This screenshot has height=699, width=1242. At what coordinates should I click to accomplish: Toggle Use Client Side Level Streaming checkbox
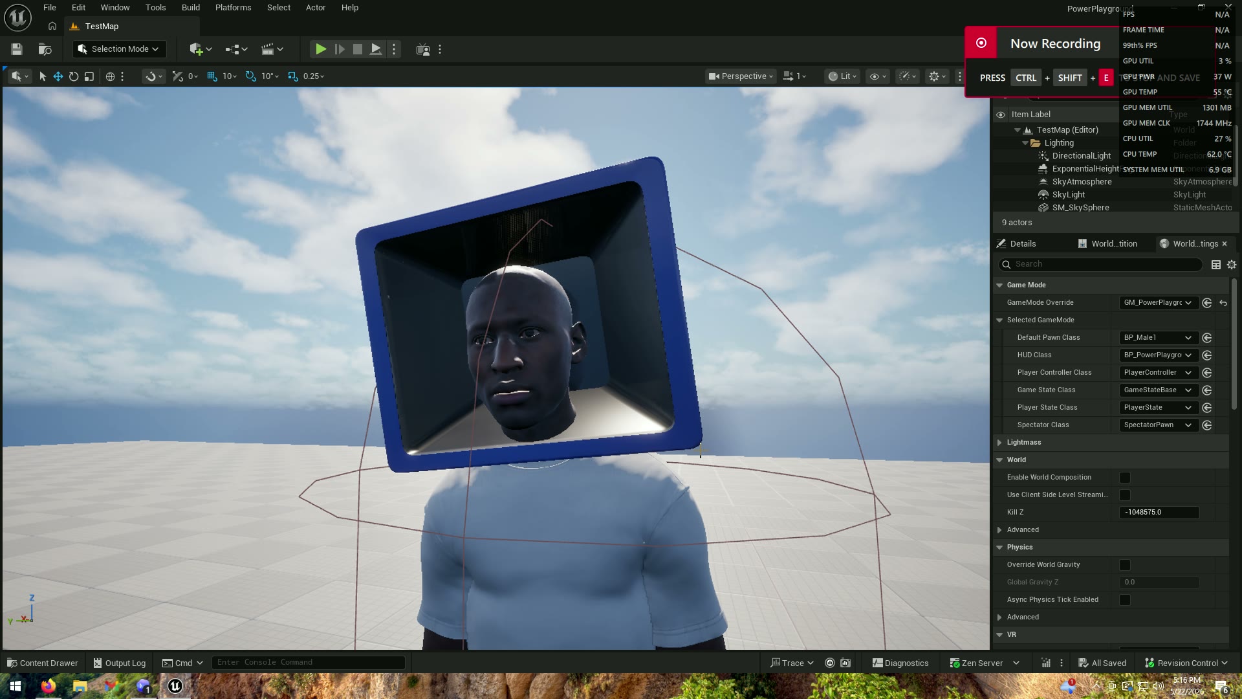1125,495
